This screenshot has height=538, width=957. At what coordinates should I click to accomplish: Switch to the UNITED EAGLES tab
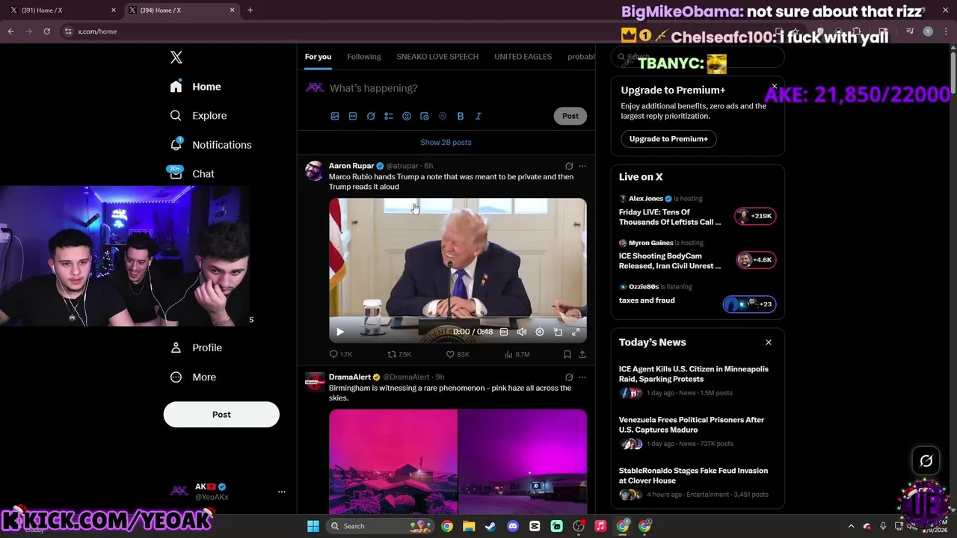pos(523,57)
